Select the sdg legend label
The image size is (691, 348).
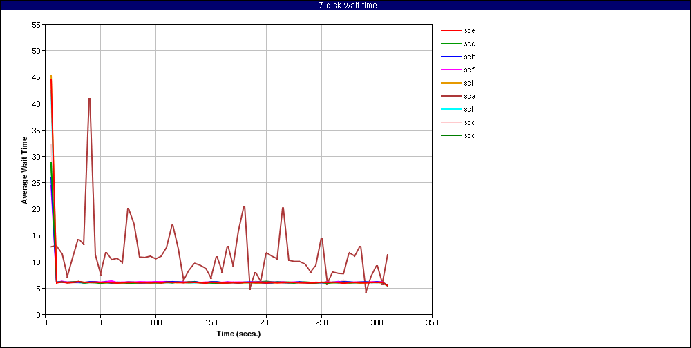(x=469, y=122)
